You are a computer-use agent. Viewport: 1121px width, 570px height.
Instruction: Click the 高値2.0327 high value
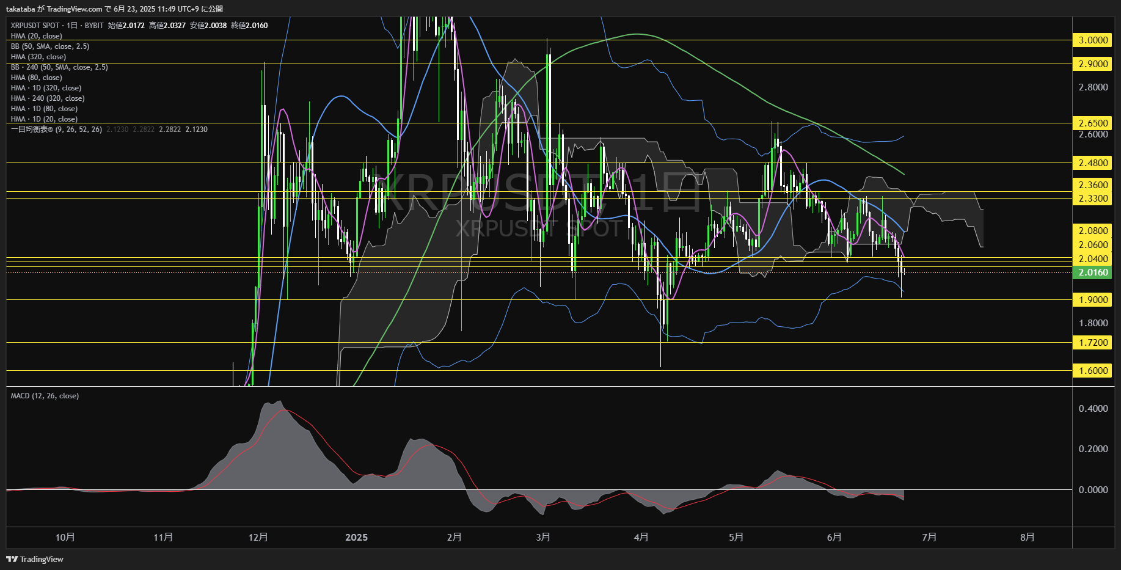tap(167, 26)
